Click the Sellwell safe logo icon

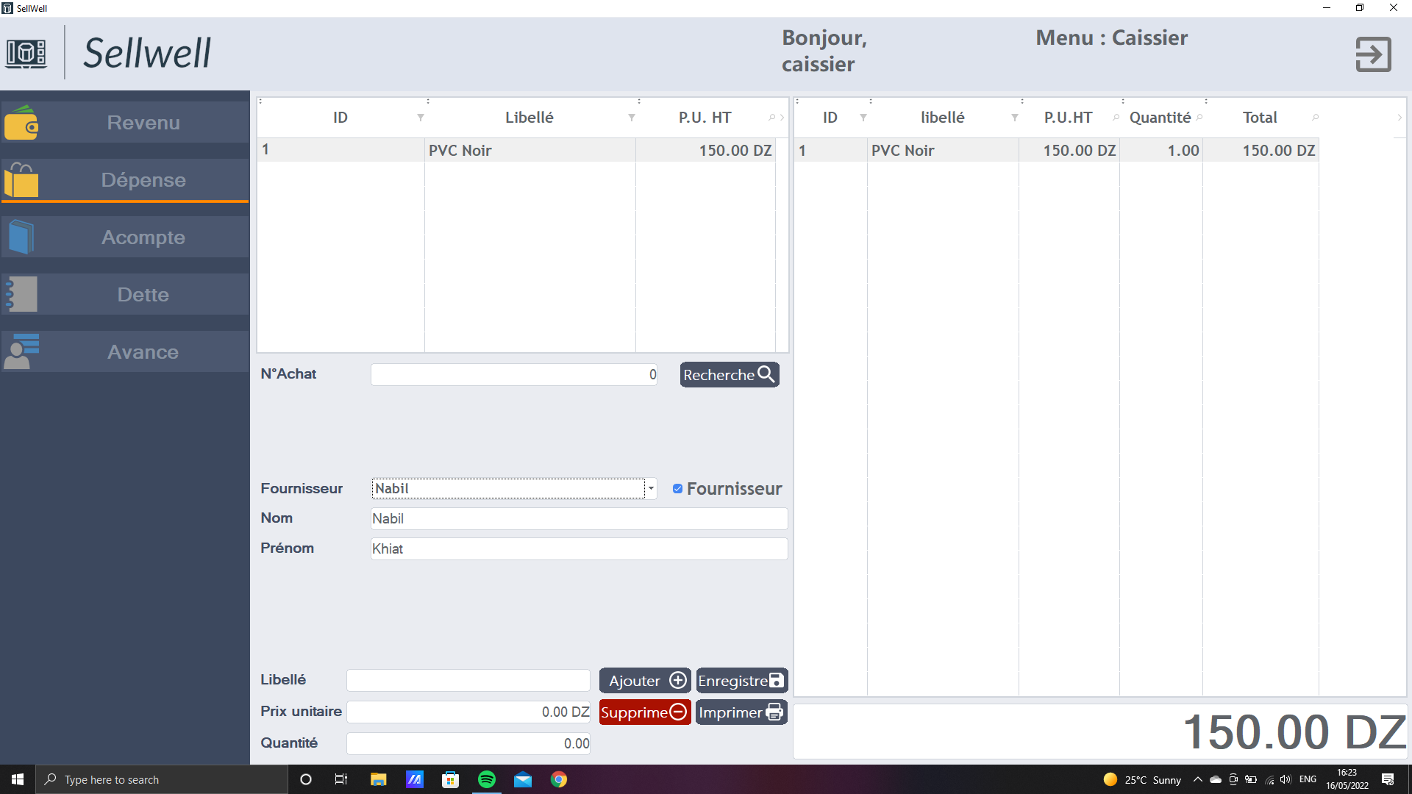point(26,54)
